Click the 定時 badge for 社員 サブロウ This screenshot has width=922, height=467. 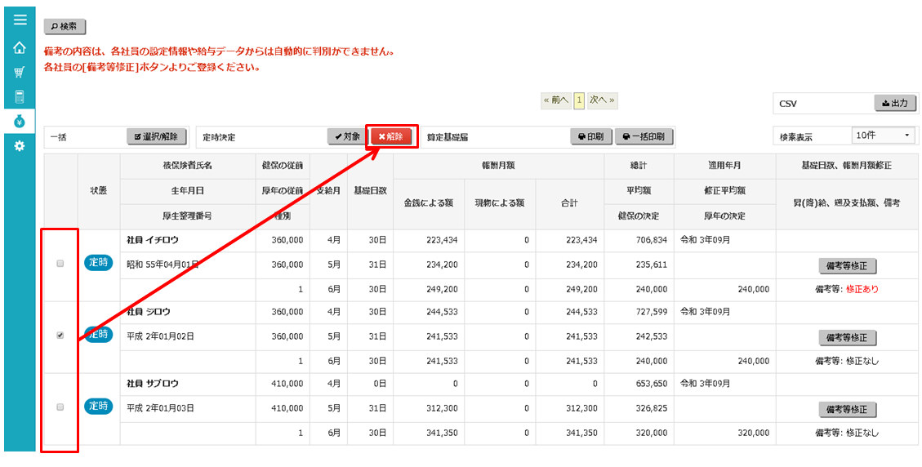click(98, 406)
